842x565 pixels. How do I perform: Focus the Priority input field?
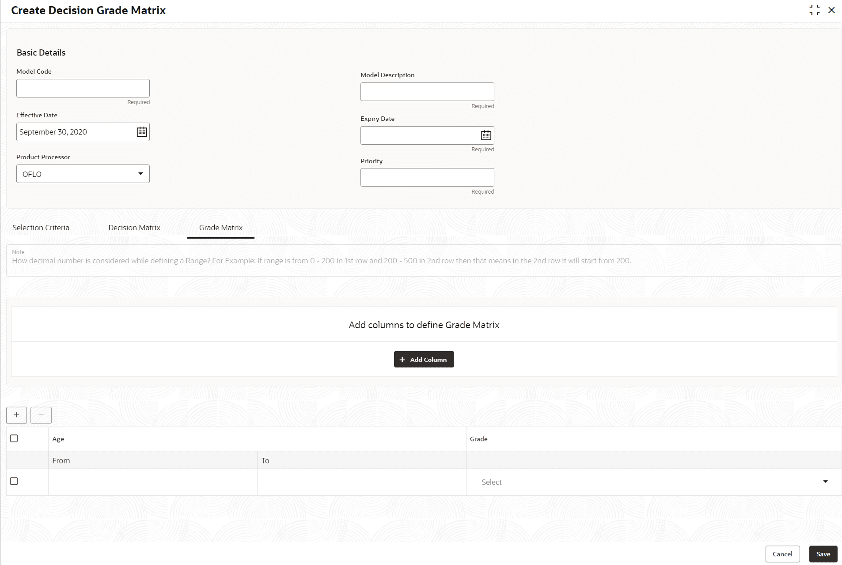[x=427, y=177]
